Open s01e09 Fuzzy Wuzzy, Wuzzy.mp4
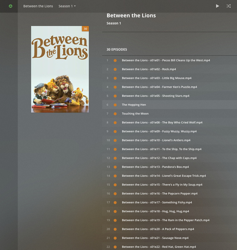 159,131
